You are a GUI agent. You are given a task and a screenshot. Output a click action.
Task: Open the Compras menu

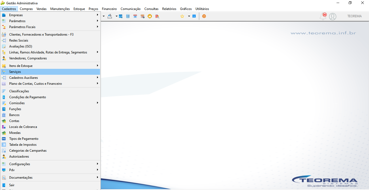pos(26,9)
